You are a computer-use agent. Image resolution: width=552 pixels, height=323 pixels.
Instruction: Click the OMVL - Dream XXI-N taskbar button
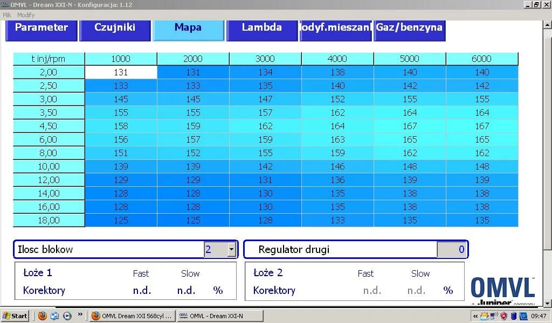pos(220,315)
